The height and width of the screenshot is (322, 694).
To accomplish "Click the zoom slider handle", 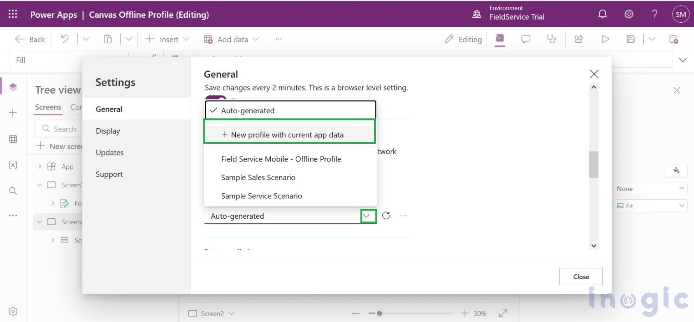I will tap(379, 313).
